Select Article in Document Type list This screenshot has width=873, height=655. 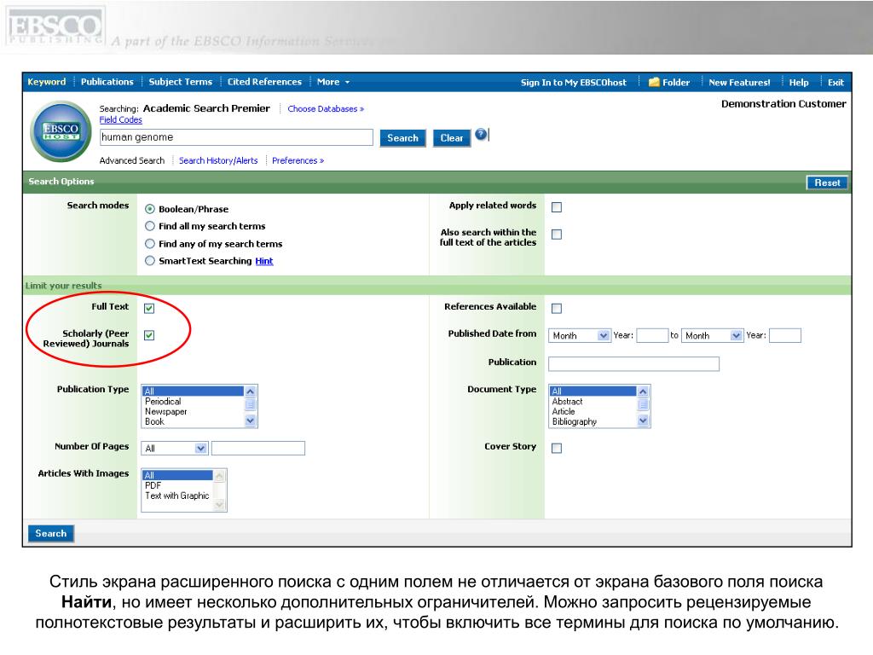(x=593, y=412)
